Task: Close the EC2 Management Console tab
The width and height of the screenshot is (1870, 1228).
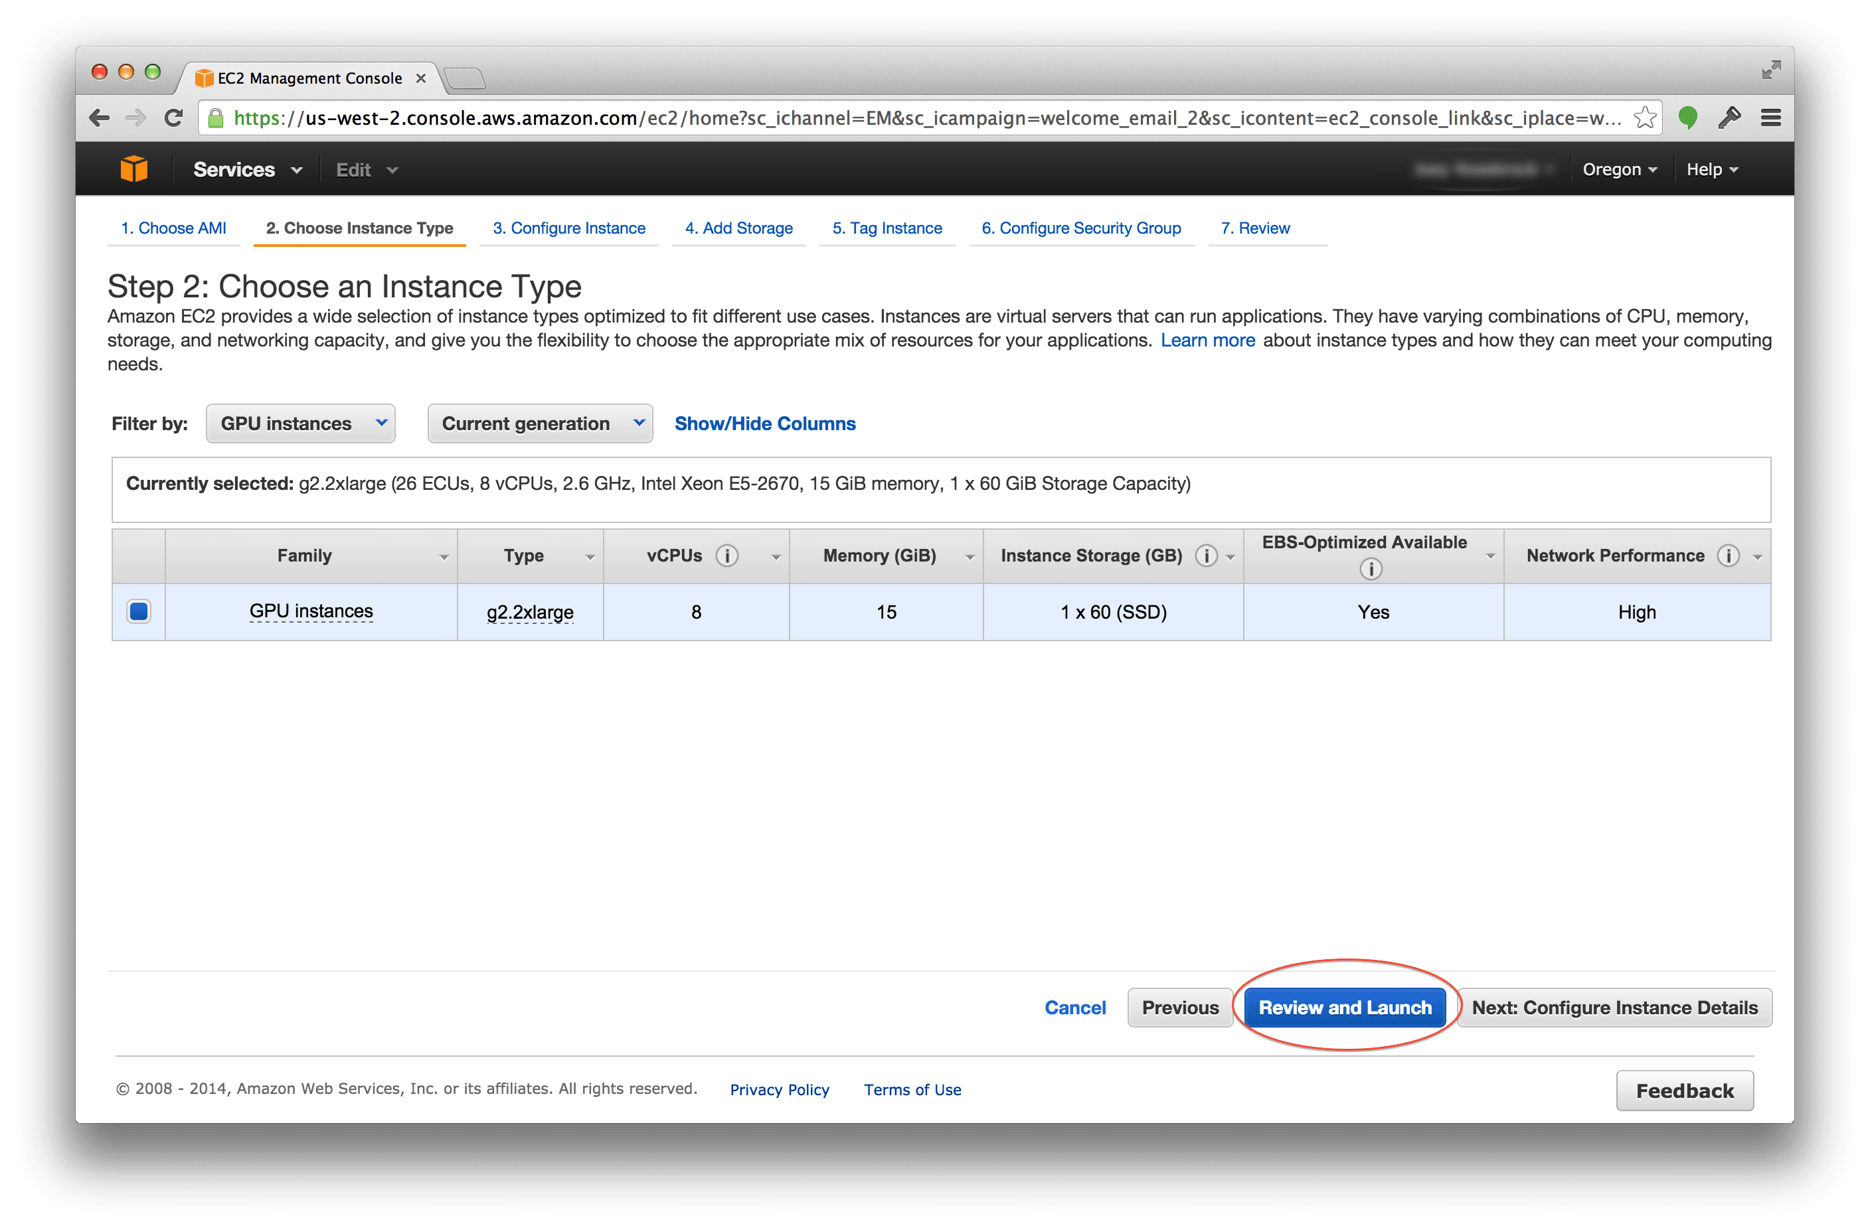Action: [420, 78]
